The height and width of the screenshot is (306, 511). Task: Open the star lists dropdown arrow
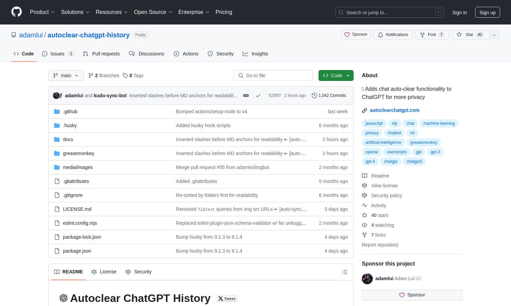[x=494, y=35]
